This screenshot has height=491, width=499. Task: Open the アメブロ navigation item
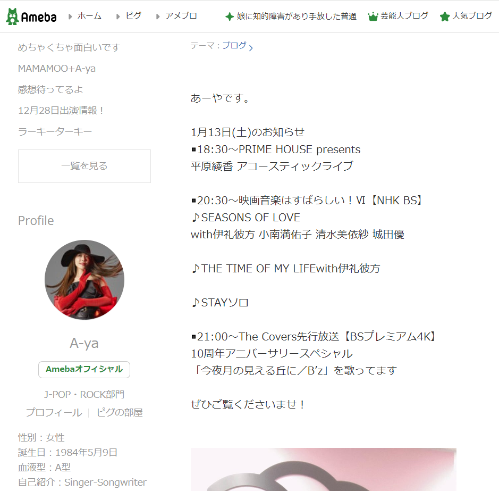(x=181, y=16)
